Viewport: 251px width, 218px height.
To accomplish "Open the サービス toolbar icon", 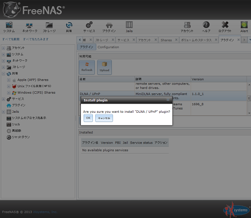I will coord(89,26).
